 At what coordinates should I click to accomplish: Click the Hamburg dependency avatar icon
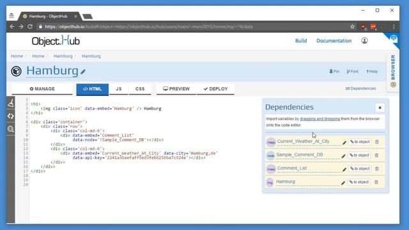pos(270,183)
